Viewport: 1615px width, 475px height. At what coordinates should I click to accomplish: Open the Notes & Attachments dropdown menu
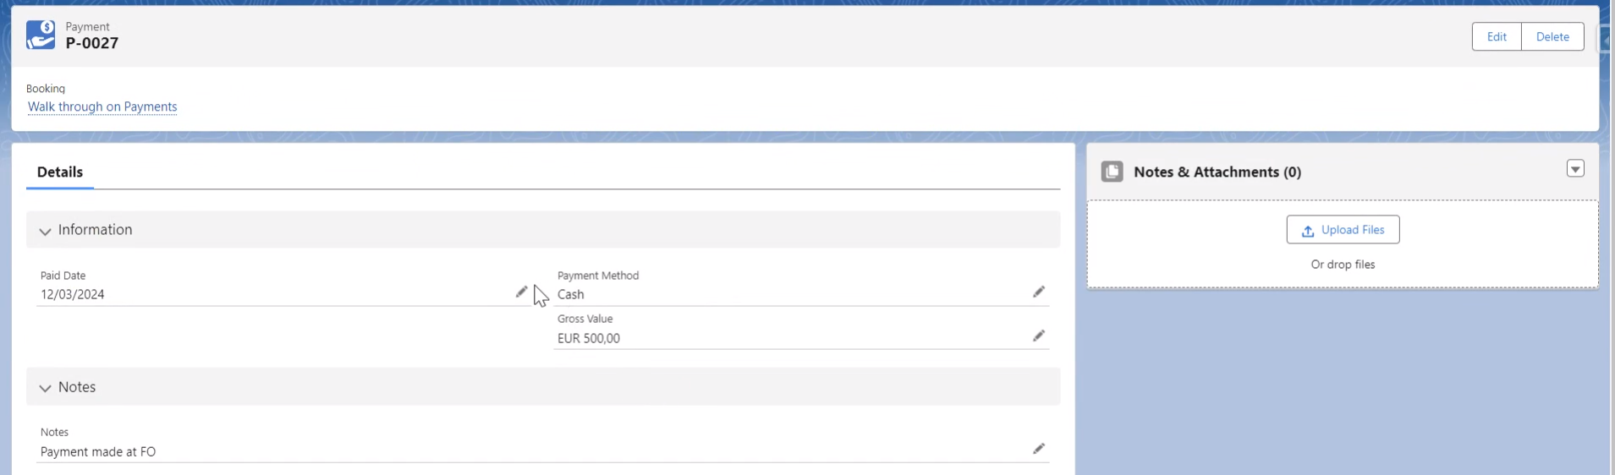1575,169
